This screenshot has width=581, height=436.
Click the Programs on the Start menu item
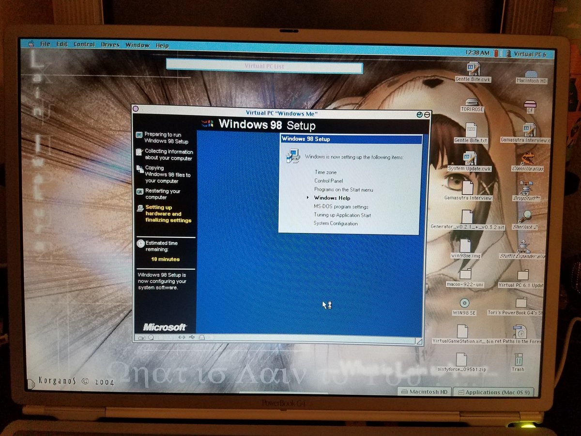point(344,189)
